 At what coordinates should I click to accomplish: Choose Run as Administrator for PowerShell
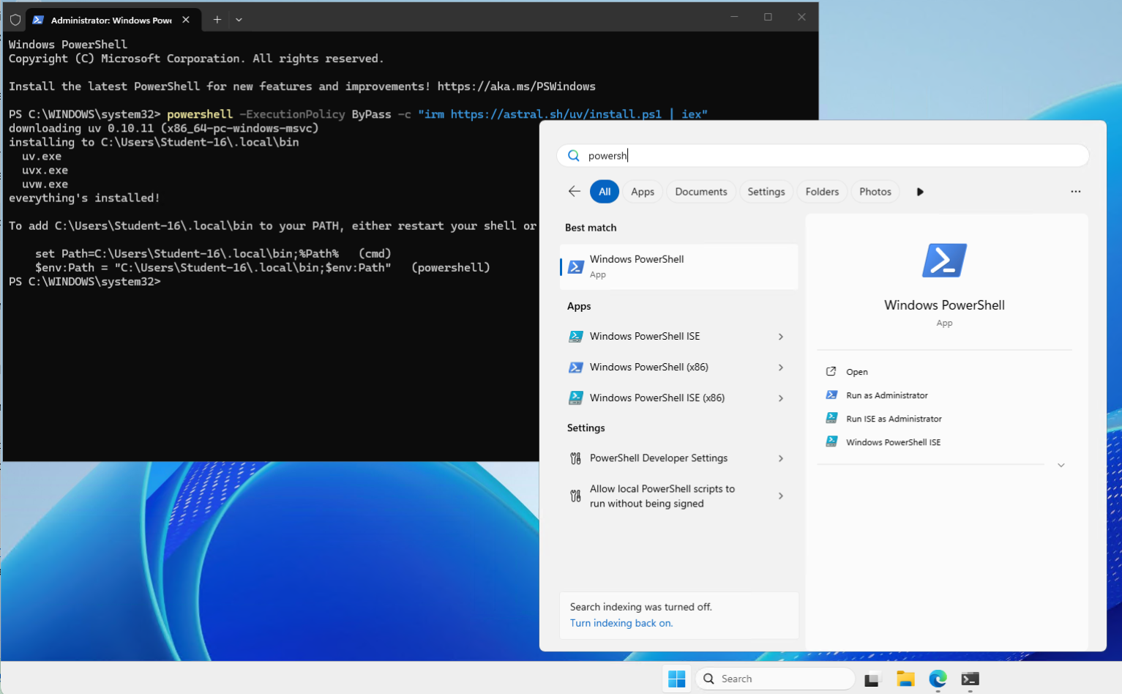(887, 395)
